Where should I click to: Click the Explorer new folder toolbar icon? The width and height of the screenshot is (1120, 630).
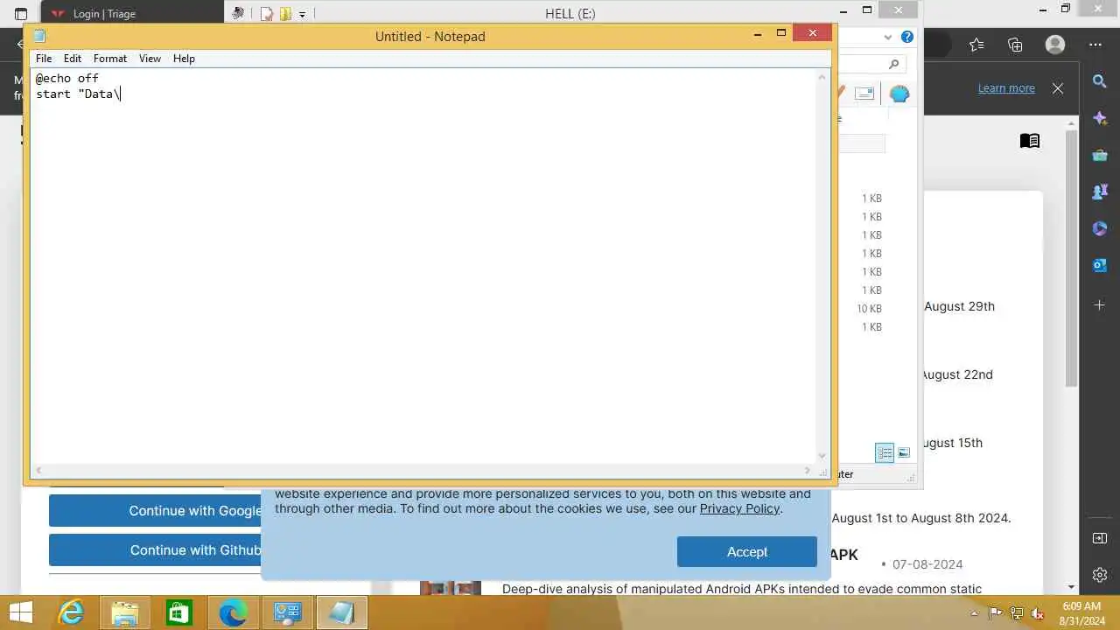tap(285, 14)
